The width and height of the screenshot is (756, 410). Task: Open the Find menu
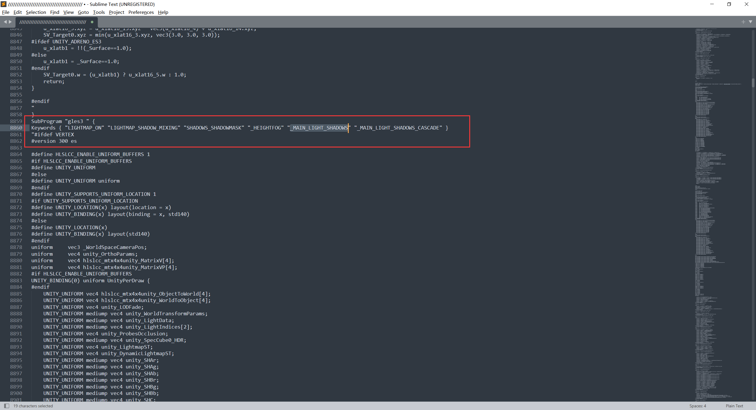(55, 12)
